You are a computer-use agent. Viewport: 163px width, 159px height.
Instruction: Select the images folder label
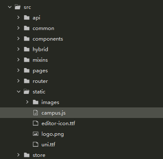point(50,102)
